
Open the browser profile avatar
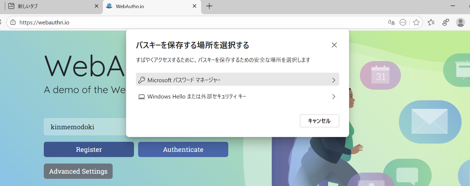[461, 22]
